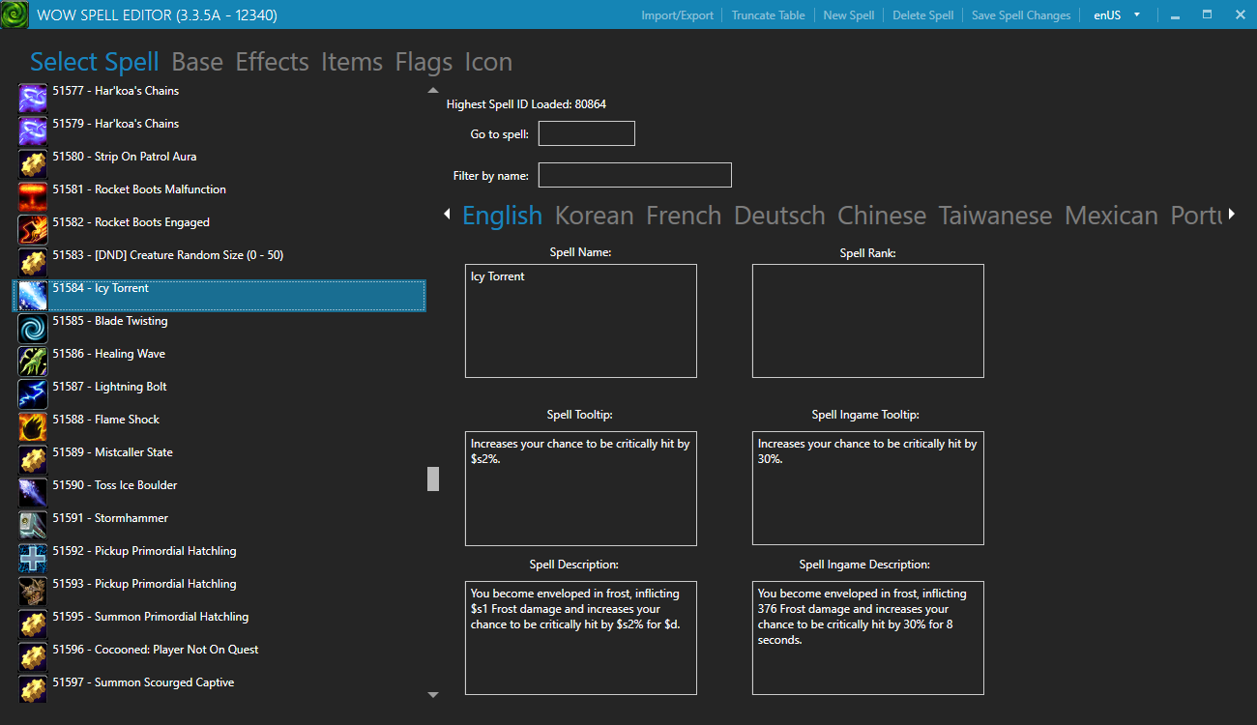Show previous language tabs with left arrow
This screenshot has height=725, width=1257.
[x=447, y=214]
